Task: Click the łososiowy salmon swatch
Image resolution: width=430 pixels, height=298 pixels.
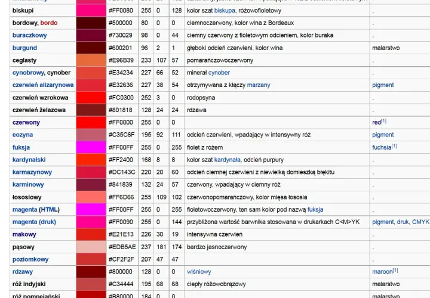Action: tap(91, 197)
